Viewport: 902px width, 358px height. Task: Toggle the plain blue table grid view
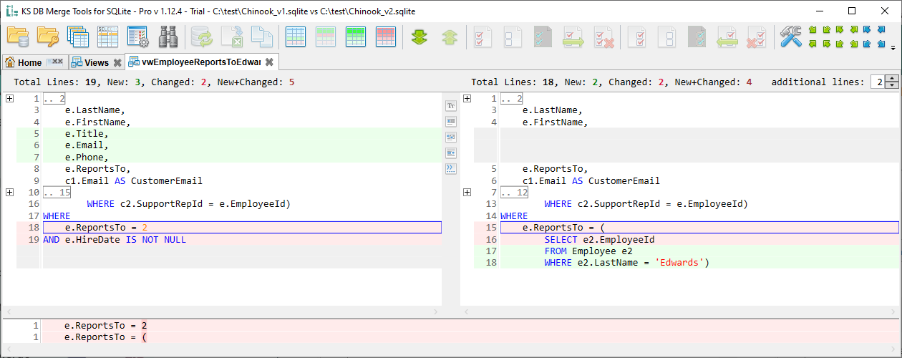pyautogui.click(x=296, y=37)
